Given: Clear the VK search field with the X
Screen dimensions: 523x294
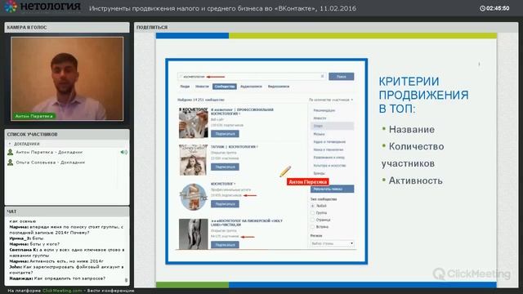Looking at the screenshot, I should (322, 76).
